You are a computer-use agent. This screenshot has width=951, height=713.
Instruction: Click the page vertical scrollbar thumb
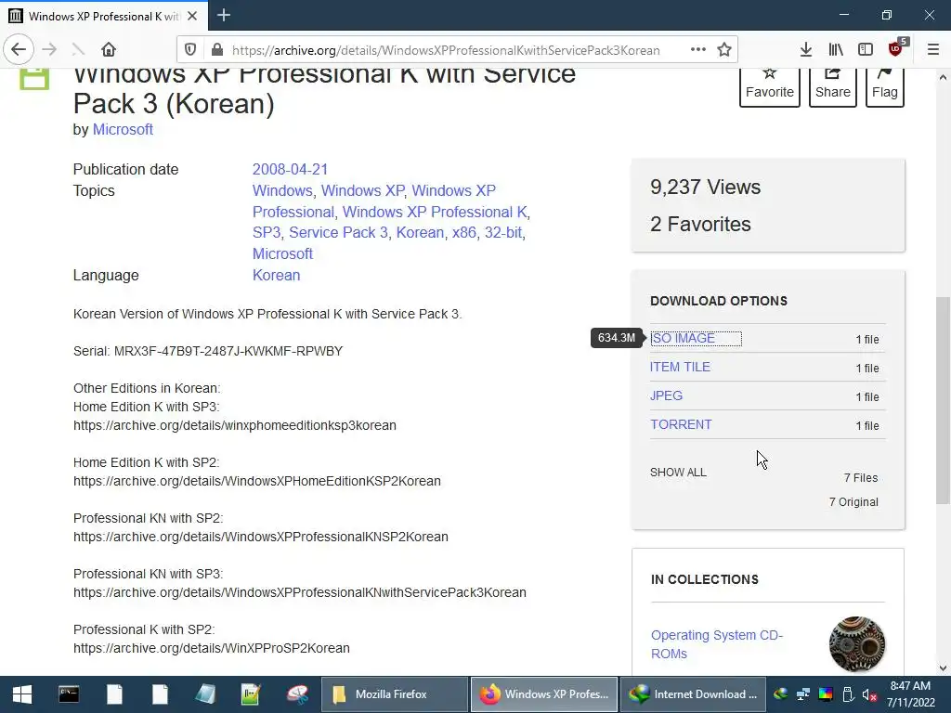(x=943, y=400)
